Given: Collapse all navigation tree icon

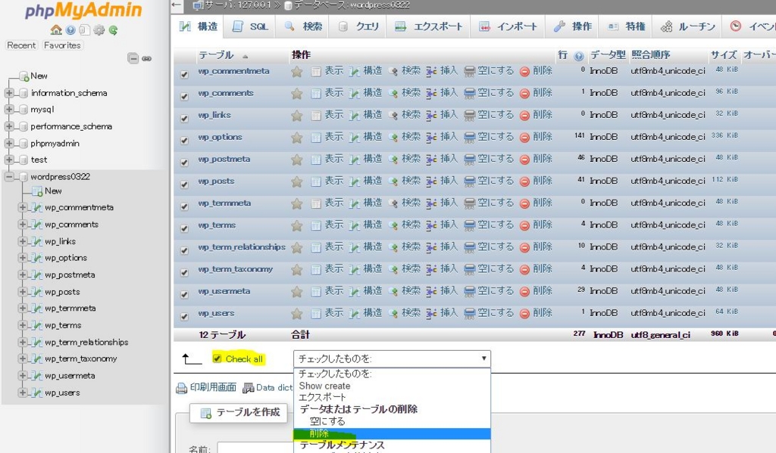Looking at the screenshot, I should (x=133, y=58).
